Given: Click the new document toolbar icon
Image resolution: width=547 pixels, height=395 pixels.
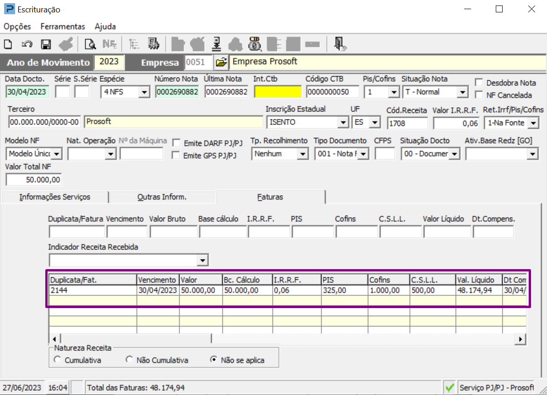Looking at the screenshot, I should [8, 44].
